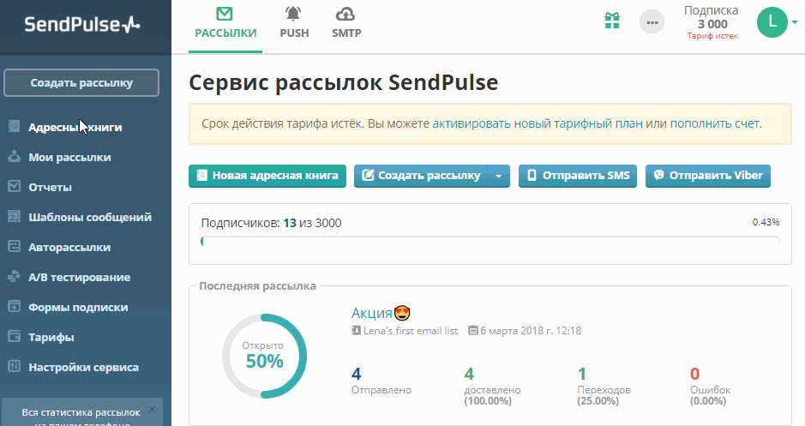Image resolution: width=805 pixels, height=426 pixels.
Task: Click the Настройки сервиса sidebar icon
Action: coord(15,367)
